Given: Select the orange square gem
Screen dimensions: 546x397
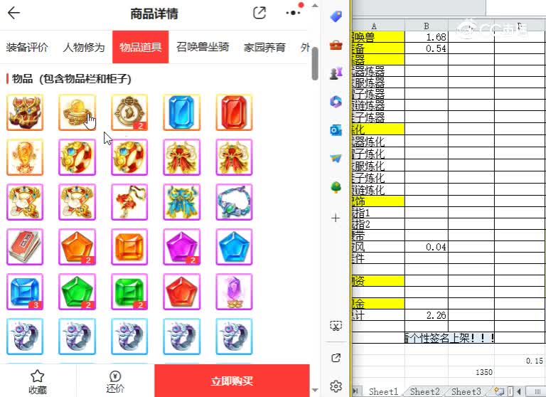Looking at the screenshot, I should pos(129,247).
